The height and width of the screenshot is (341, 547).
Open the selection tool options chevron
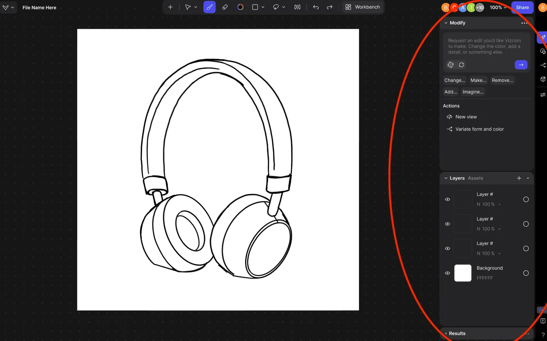tap(196, 7)
